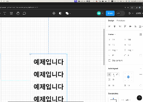This screenshot has height=102, width=143.
Task: Click the HI user avatar
Action: click(99, 13)
